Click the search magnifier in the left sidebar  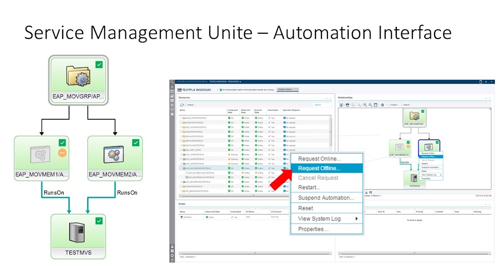point(172,82)
